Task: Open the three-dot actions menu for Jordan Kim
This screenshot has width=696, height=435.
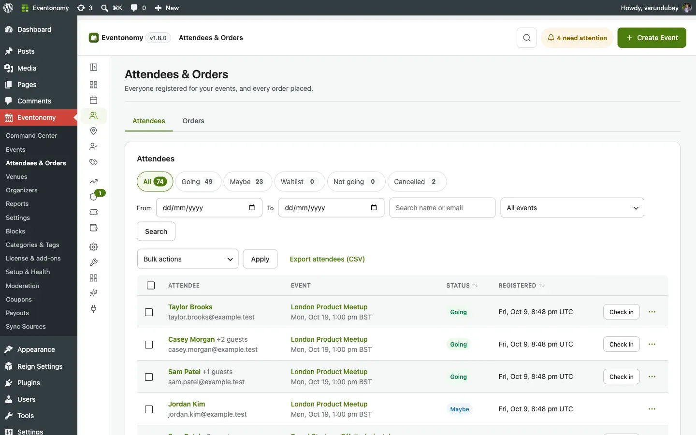Action: click(652, 409)
